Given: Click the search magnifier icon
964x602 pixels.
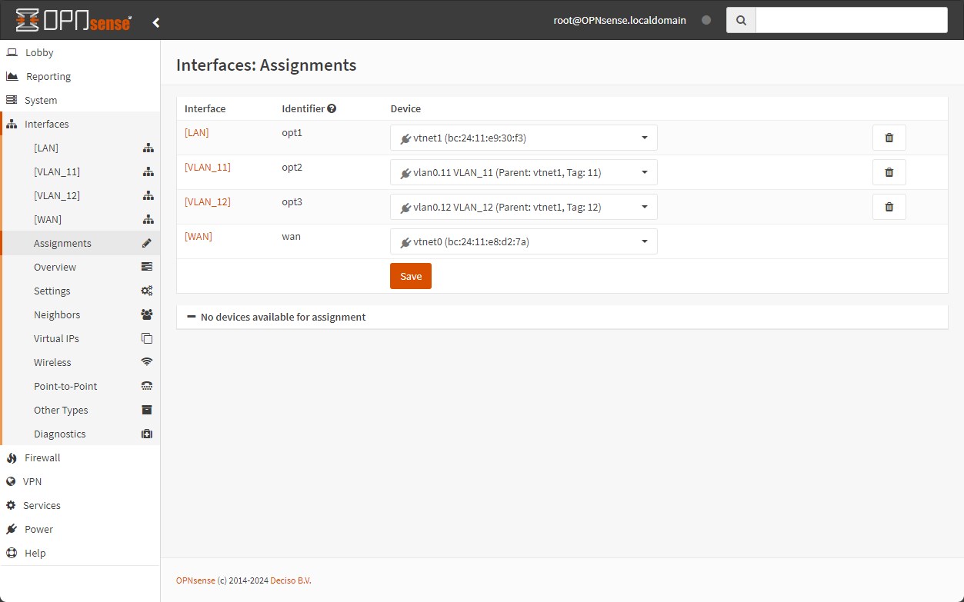Looking at the screenshot, I should coord(741,21).
